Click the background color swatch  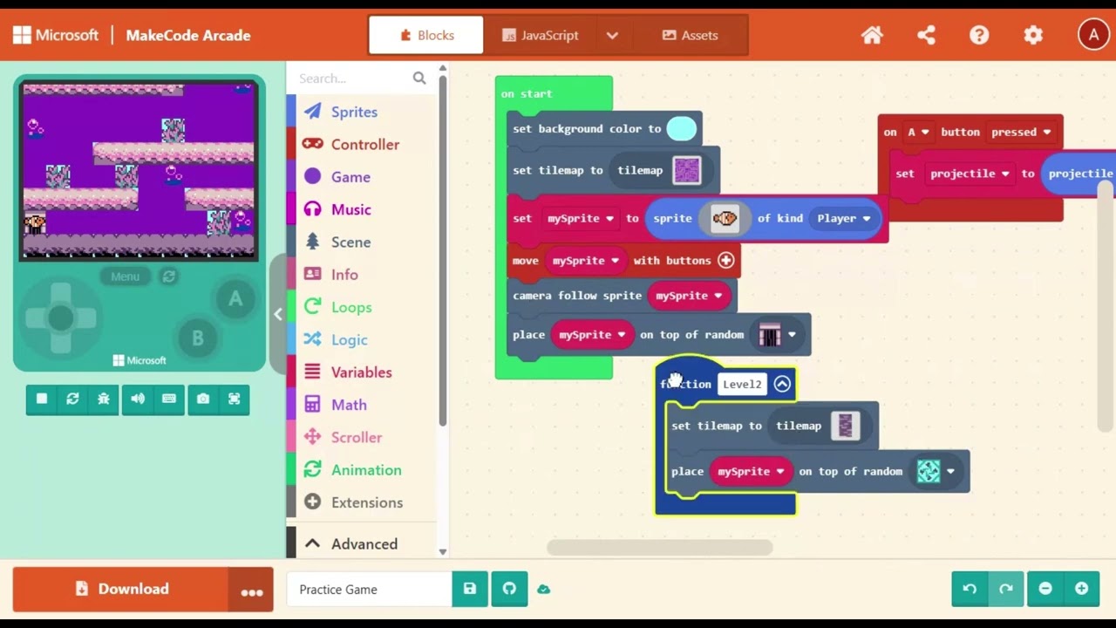682,129
